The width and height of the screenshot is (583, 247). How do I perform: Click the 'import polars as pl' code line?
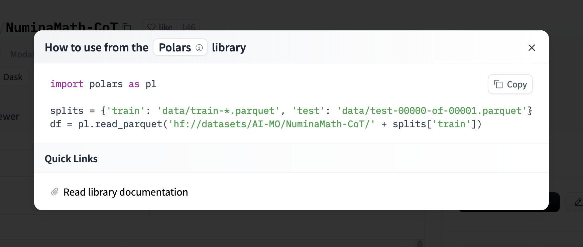click(x=103, y=84)
